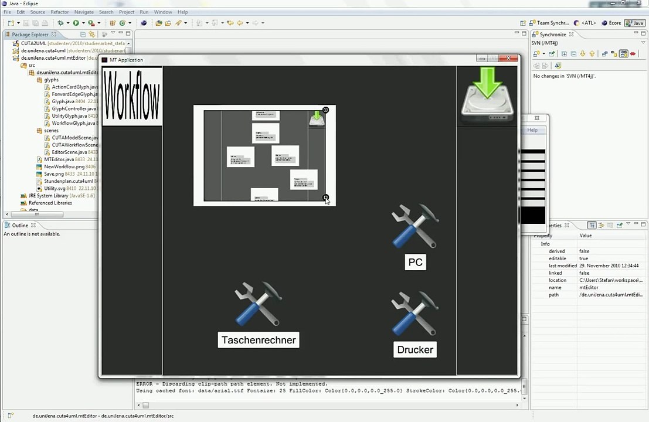Screen dimensions: 649x422
Task: Click Collapse All in Synchronize view
Action: [574, 54]
